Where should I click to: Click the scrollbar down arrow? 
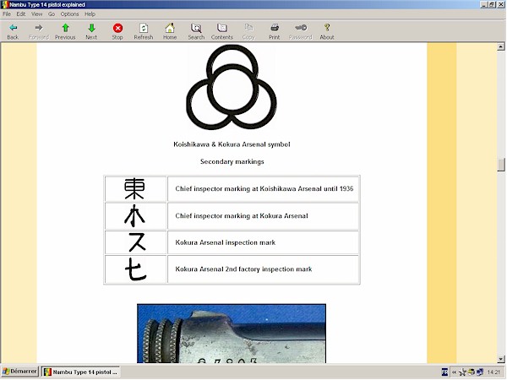[501, 359]
